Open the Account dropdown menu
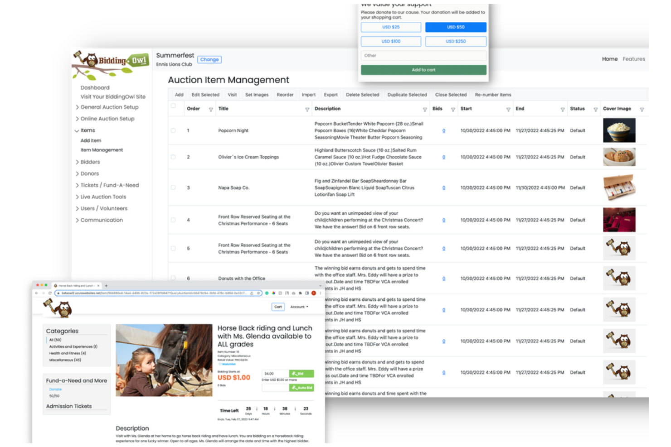The width and height of the screenshot is (671, 447). pyautogui.click(x=299, y=307)
